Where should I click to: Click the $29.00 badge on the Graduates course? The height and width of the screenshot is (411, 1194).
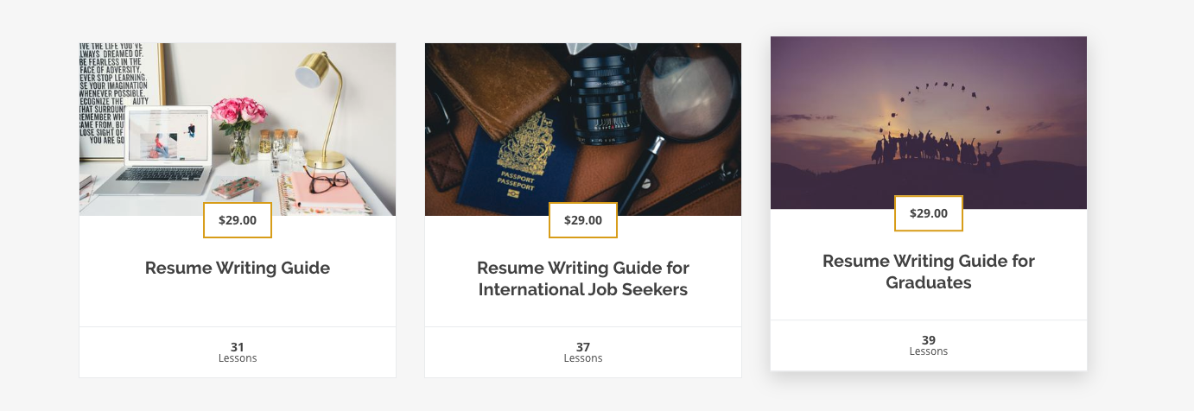click(x=929, y=213)
